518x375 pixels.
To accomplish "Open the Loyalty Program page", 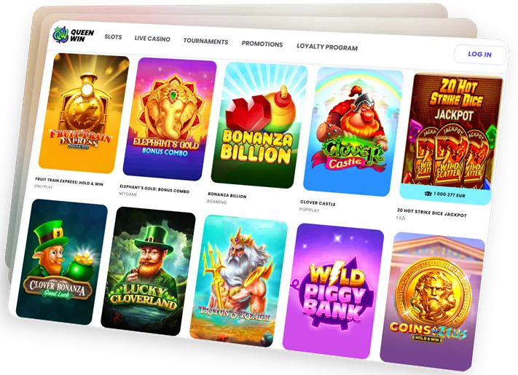I will pos(327,47).
